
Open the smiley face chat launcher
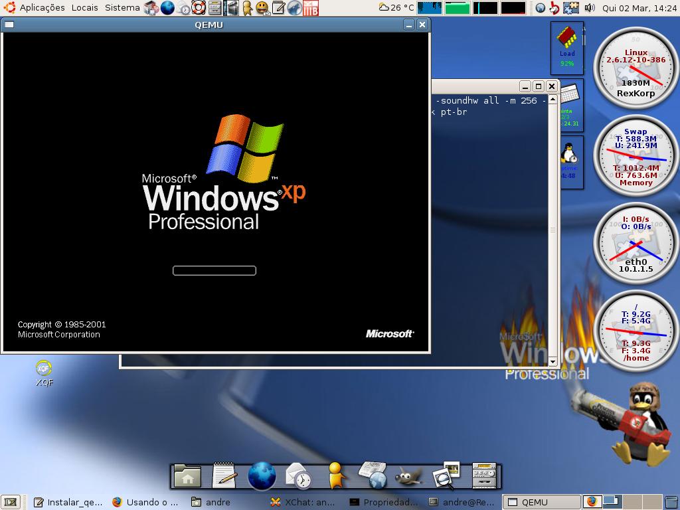tap(262, 7)
